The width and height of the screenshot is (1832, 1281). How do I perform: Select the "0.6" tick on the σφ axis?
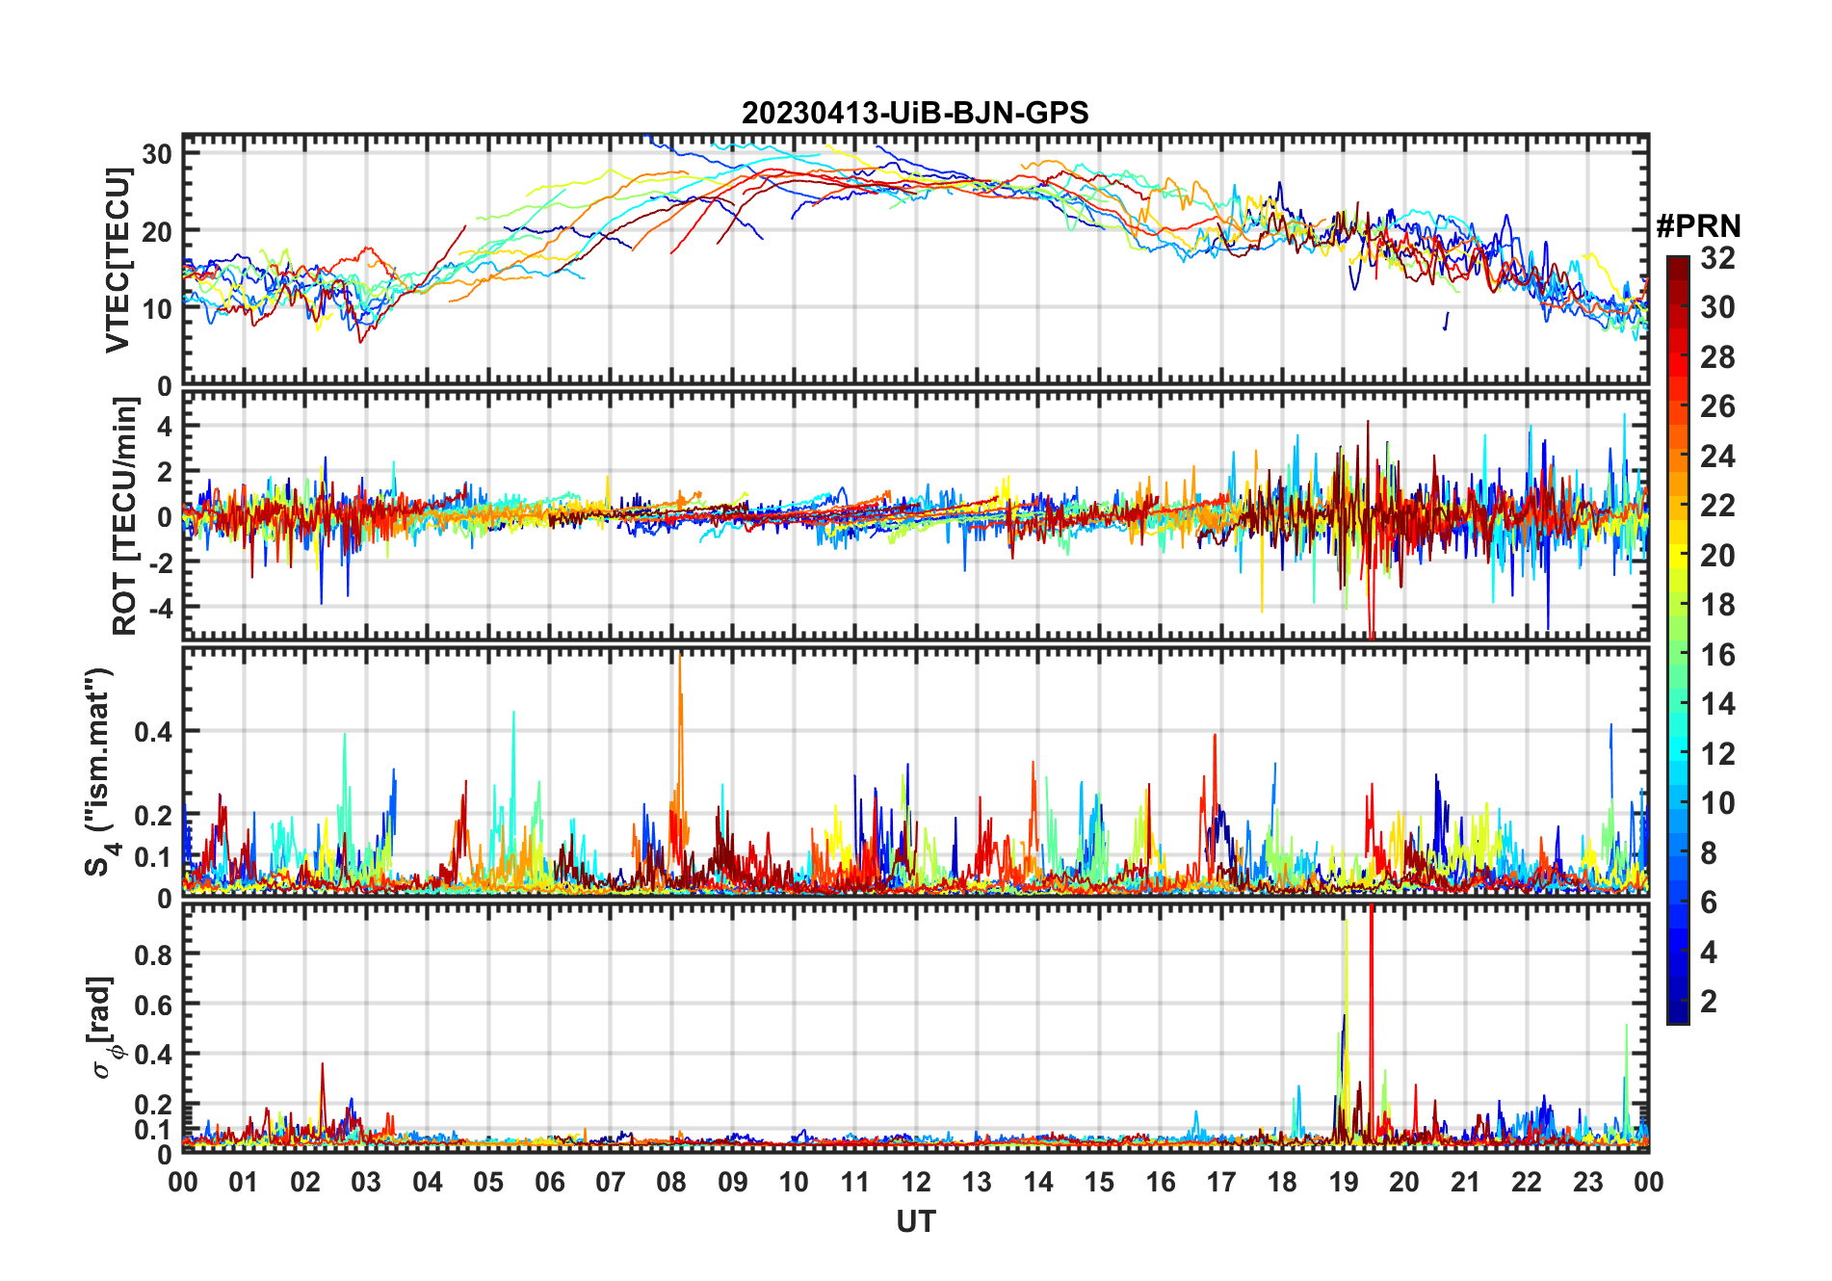[154, 1005]
